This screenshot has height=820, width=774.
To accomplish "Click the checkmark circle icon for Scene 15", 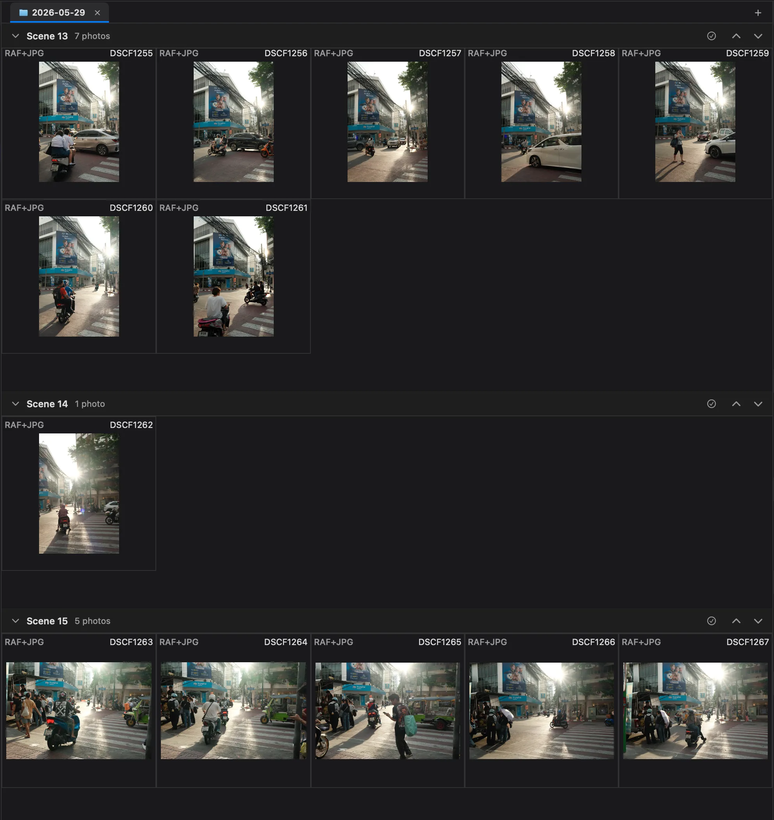I will coord(711,621).
